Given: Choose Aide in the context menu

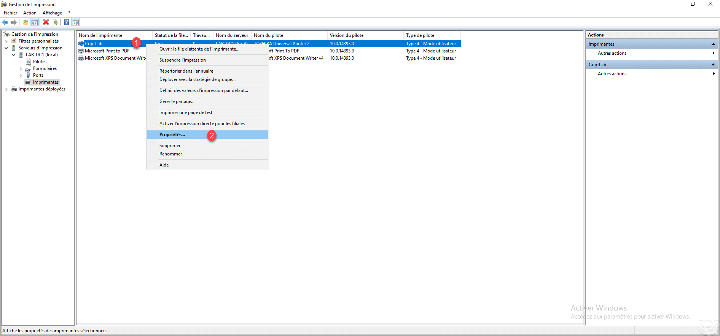Looking at the screenshot, I should pyautogui.click(x=207, y=165).
